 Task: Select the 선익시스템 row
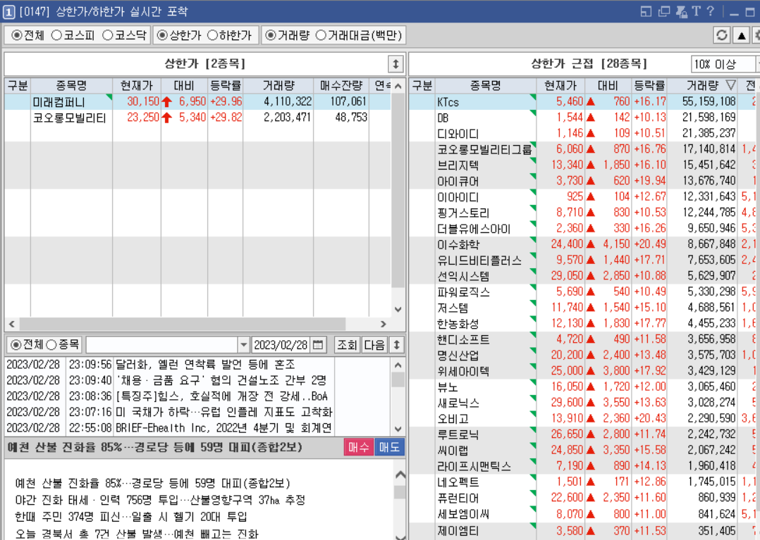click(x=584, y=276)
